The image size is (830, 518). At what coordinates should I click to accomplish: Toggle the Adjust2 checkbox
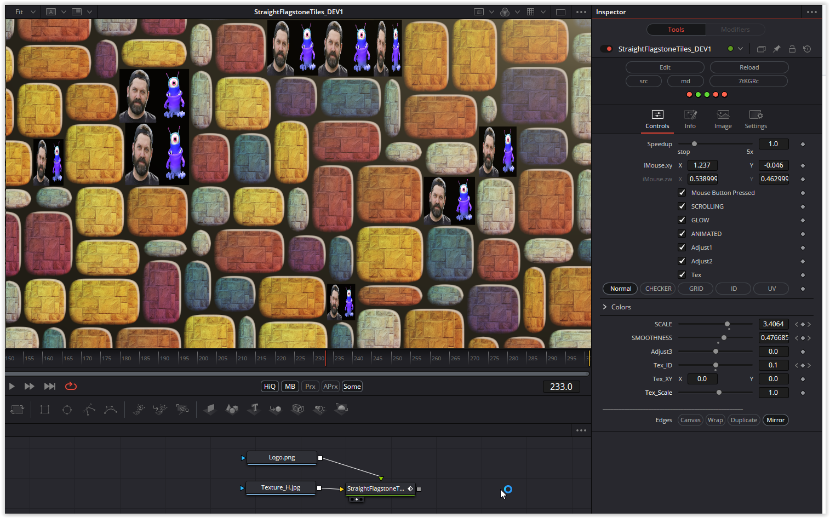coord(682,261)
